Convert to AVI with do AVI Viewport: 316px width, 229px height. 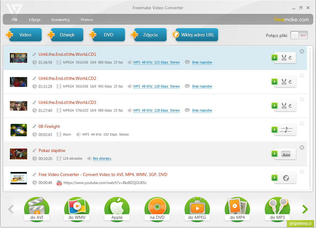37,209
